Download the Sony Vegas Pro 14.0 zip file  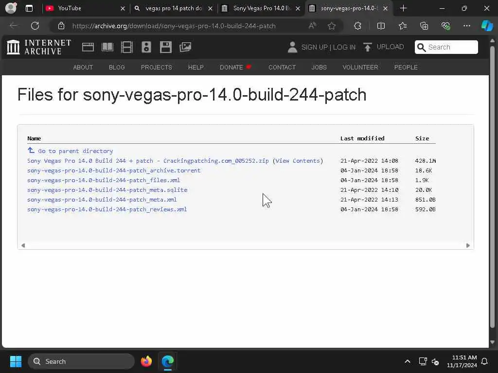(148, 161)
